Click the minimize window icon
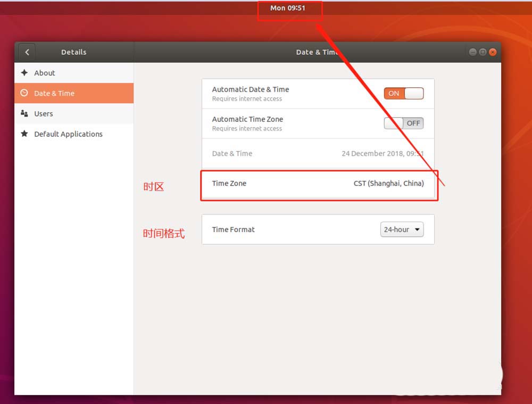532x404 pixels. click(472, 52)
